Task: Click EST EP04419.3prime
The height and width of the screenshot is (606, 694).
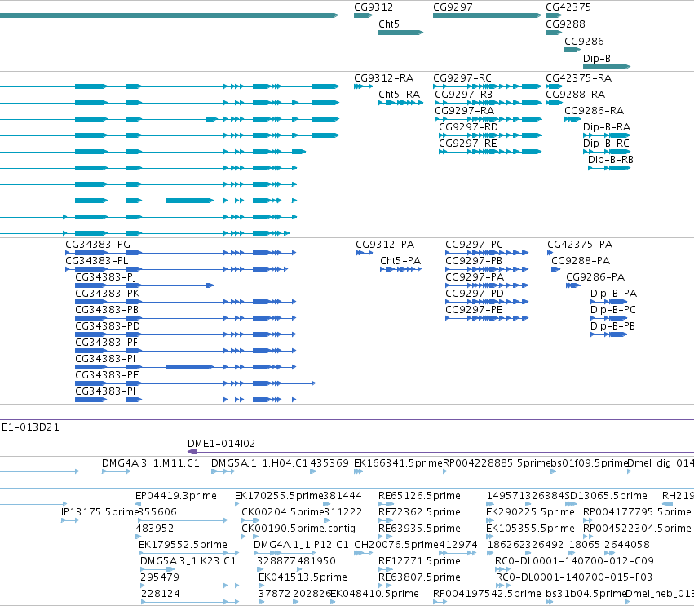Action: point(175,496)
